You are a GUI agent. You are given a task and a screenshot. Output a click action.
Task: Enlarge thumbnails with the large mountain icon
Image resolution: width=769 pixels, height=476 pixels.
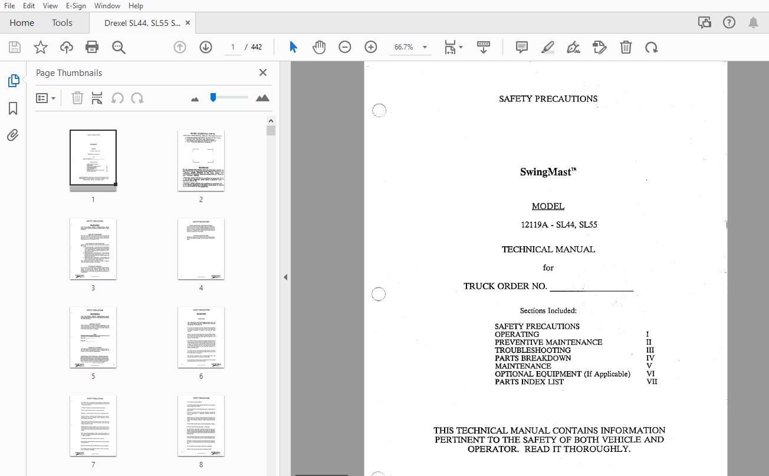coord(262,98)
